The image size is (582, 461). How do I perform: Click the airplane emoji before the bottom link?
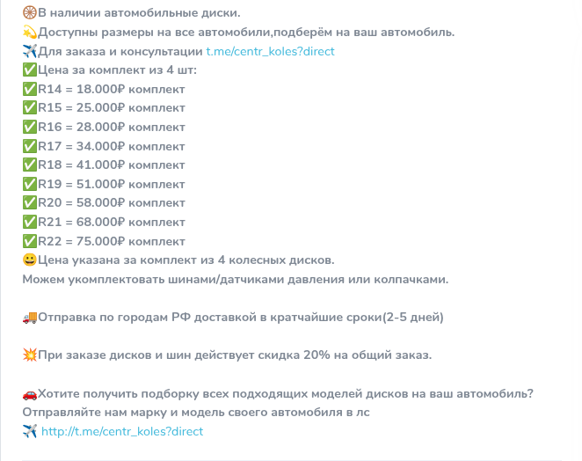(x=29, y=431)
